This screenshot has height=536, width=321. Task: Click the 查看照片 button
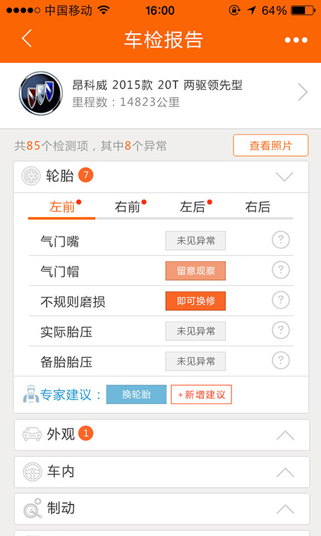click(x=271, y=145)
